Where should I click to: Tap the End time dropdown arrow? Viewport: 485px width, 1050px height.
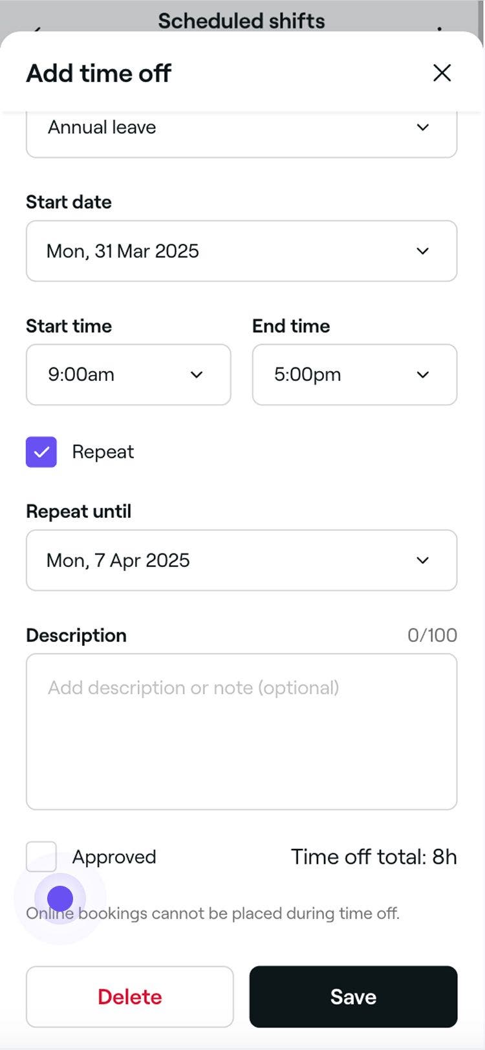[x=422, y=374]
